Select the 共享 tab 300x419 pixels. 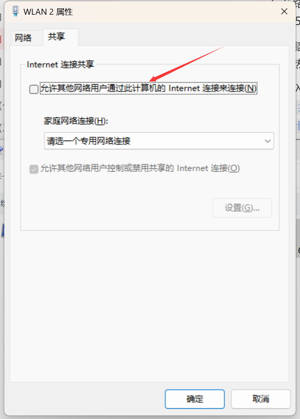57,37
